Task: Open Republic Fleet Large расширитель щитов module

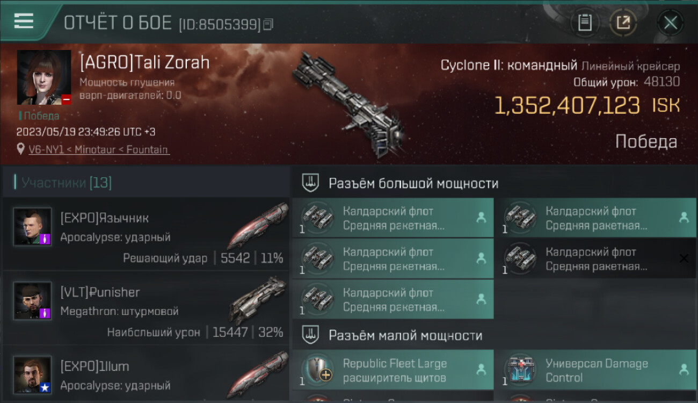Action: [393, 370]
